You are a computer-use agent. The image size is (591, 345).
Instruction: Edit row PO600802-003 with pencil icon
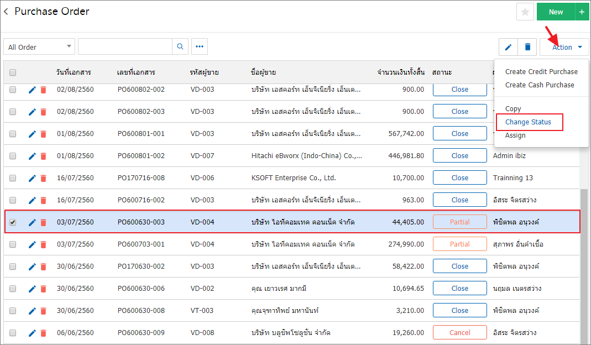pyautogui.click(x=32, y=112)
